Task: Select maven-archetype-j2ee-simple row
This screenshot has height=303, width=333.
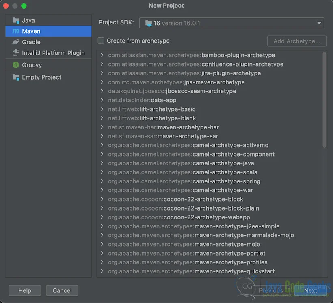Action: click(x=210, y=226)
